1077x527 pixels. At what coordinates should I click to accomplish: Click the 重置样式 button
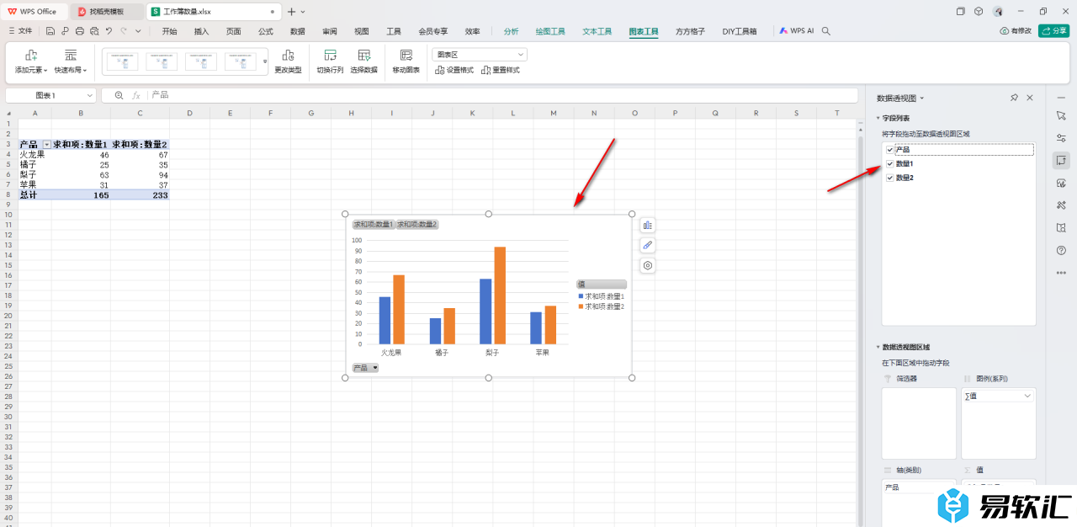point(501,70)
